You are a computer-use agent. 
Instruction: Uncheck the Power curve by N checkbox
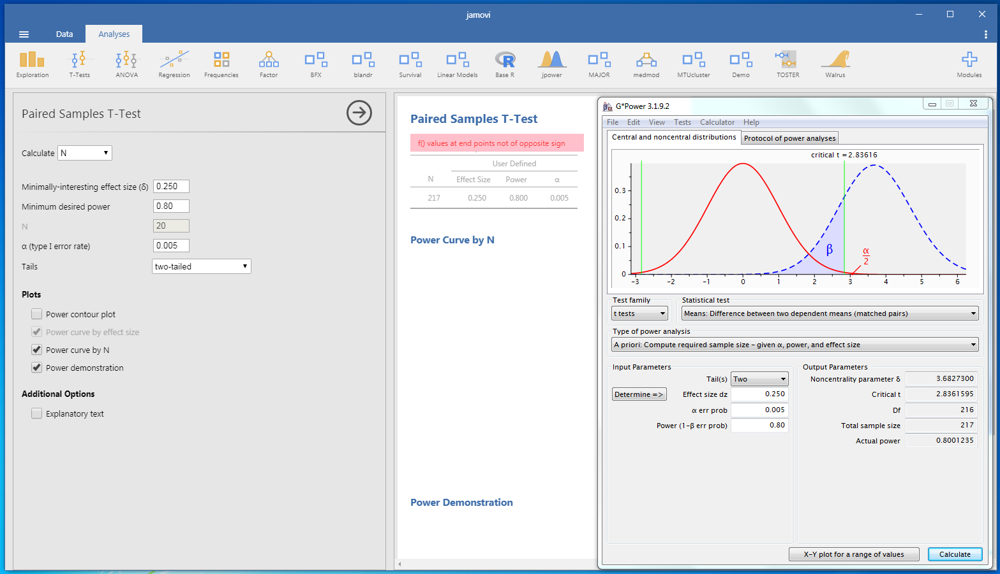tap(37, 350)
